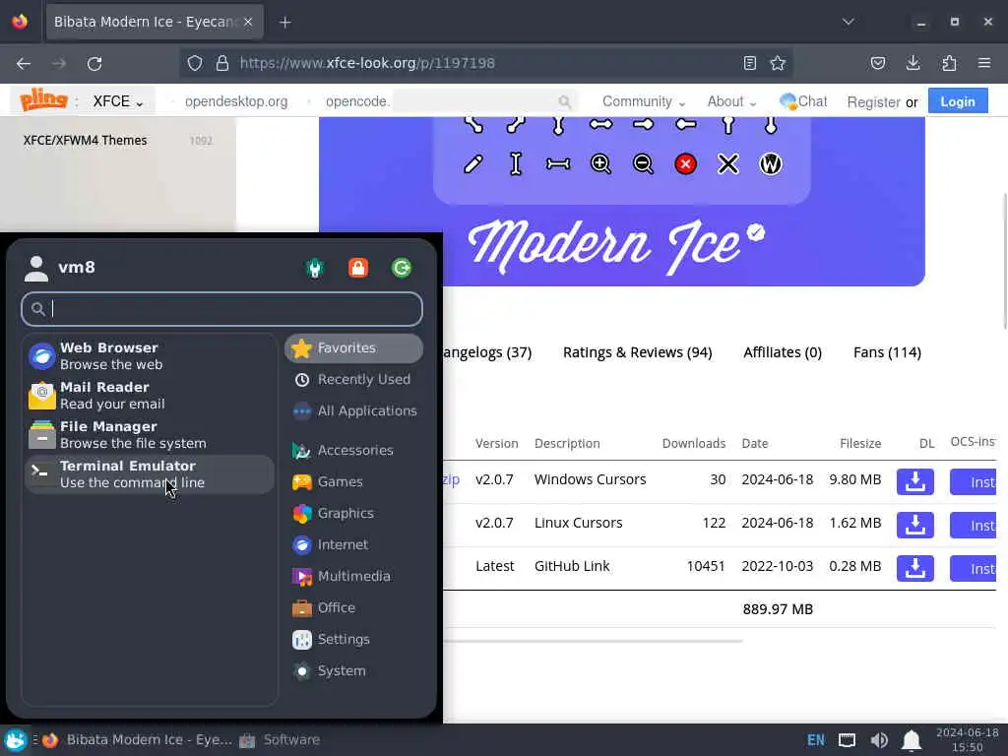This screenshot has width=1008, height=756.
Task: List all tabs dropdown arrow
Action: (848, 22)
